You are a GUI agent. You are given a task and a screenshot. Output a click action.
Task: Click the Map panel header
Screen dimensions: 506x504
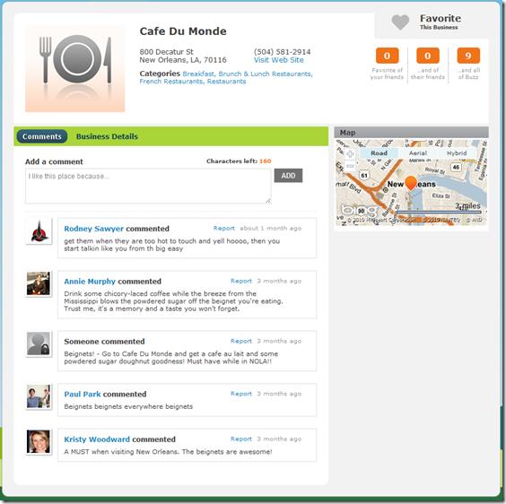411,133
